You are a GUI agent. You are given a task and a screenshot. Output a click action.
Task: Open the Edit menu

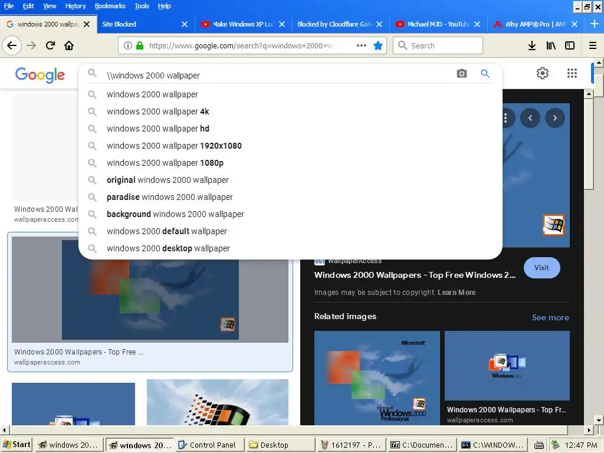(28, 6)
